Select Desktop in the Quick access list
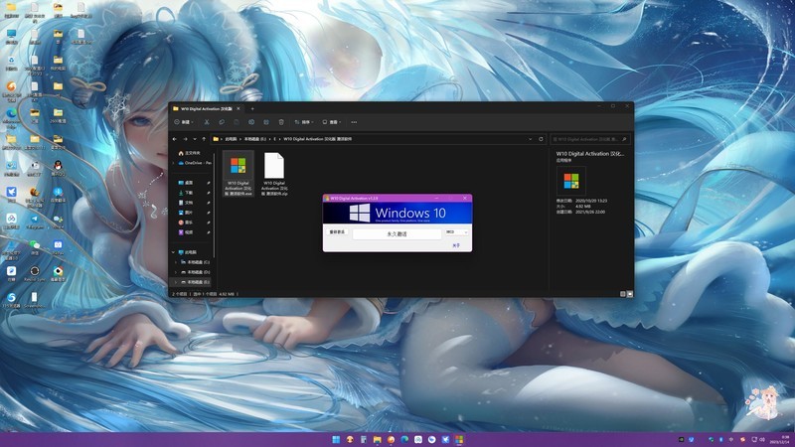The image size is (795, 447). click(189, 183)
